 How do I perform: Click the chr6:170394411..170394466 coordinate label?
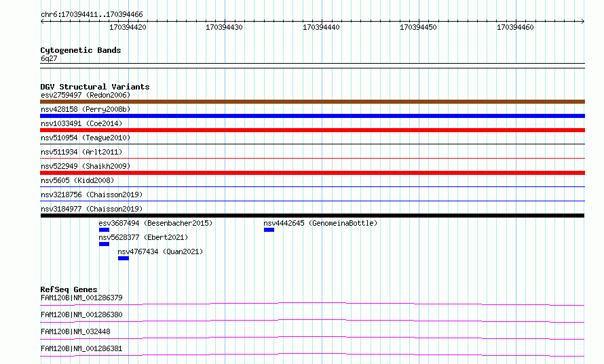pyautogui.click(x=92, y=14)
